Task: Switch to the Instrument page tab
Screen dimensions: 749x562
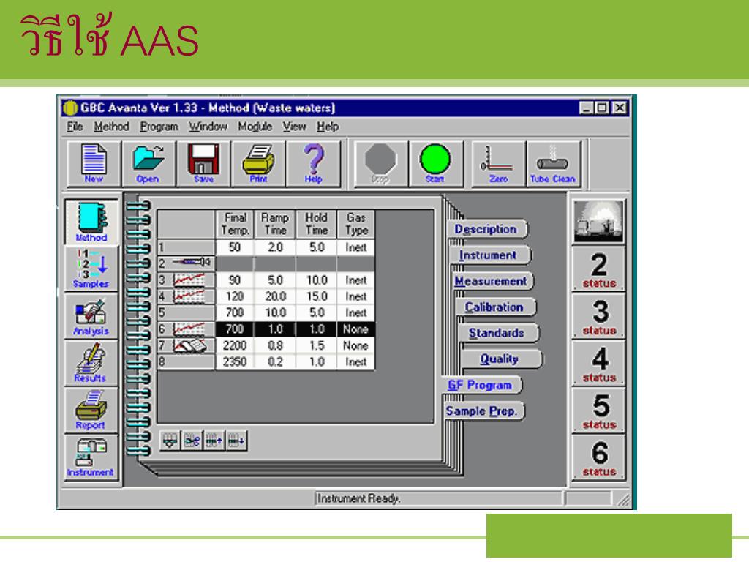Action: [489, 255]
